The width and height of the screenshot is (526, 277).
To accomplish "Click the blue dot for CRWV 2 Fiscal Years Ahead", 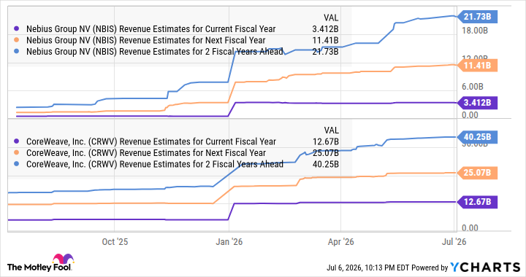I will coord(16,164).
